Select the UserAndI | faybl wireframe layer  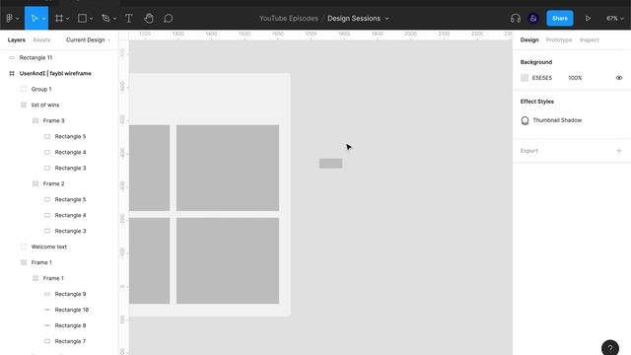tap(55, 73)
